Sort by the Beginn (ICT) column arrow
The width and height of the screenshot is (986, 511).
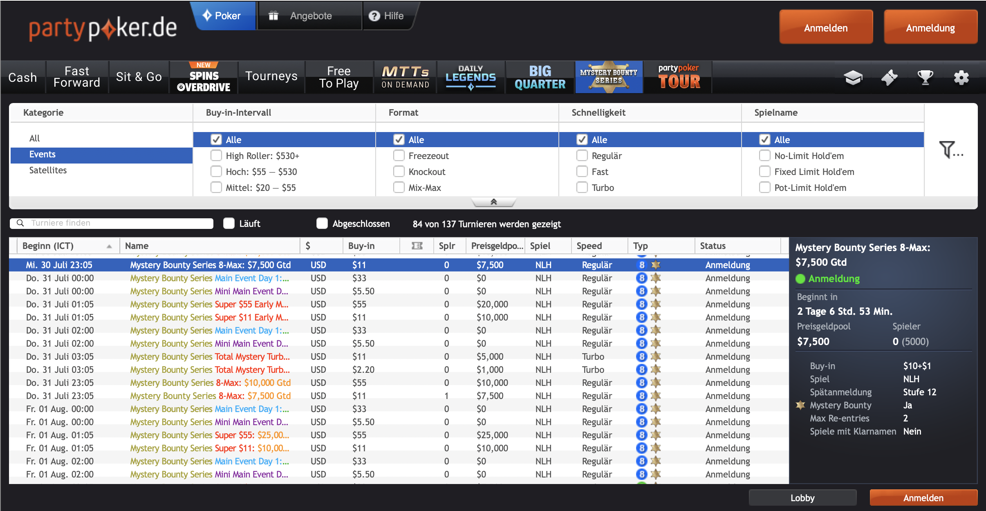(x=109, y=246)
